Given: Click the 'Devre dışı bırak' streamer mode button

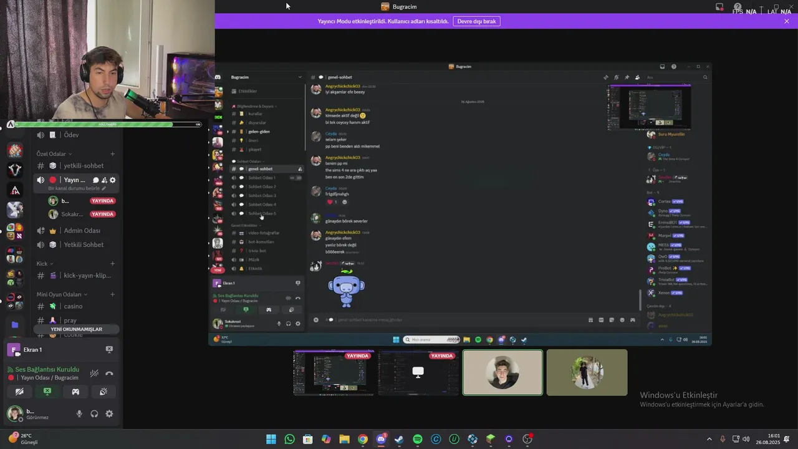Looking at the screenshot, I should point(476,21).
